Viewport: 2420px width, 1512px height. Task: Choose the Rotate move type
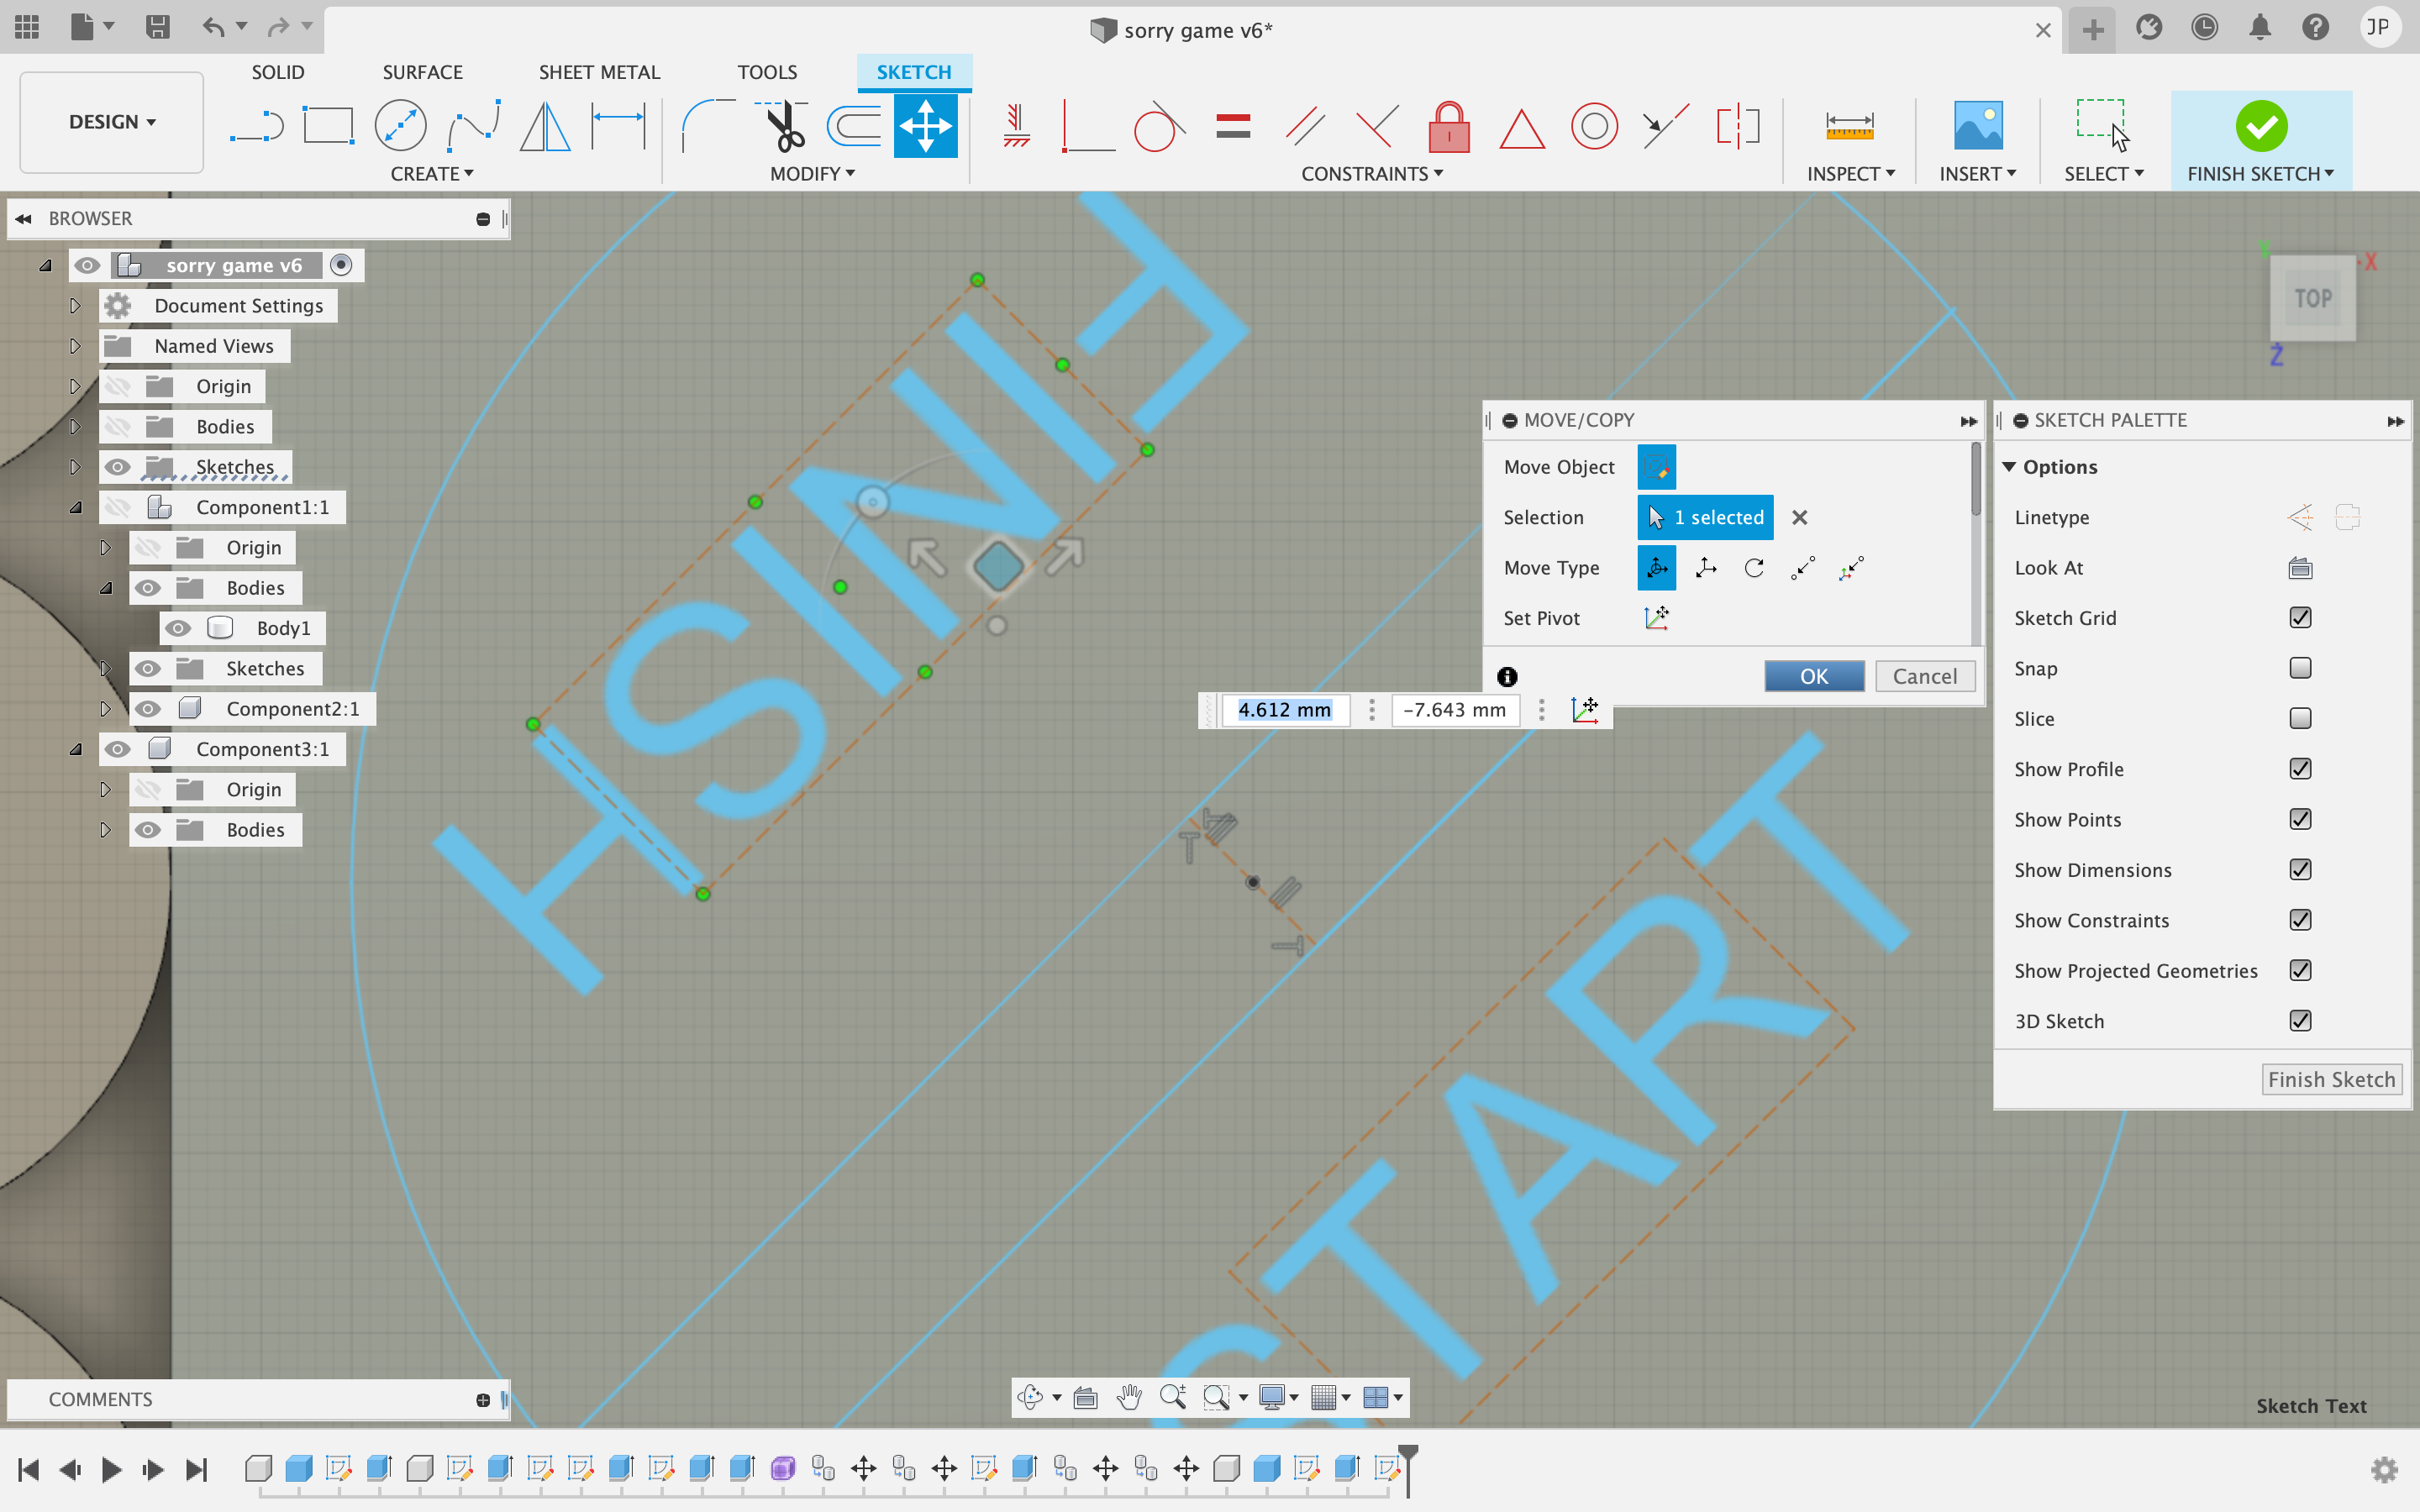(x=1754, y=568)
